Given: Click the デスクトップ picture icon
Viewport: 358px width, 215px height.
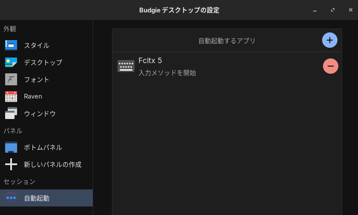Looking at the screenshot, I should pos(11,62).
